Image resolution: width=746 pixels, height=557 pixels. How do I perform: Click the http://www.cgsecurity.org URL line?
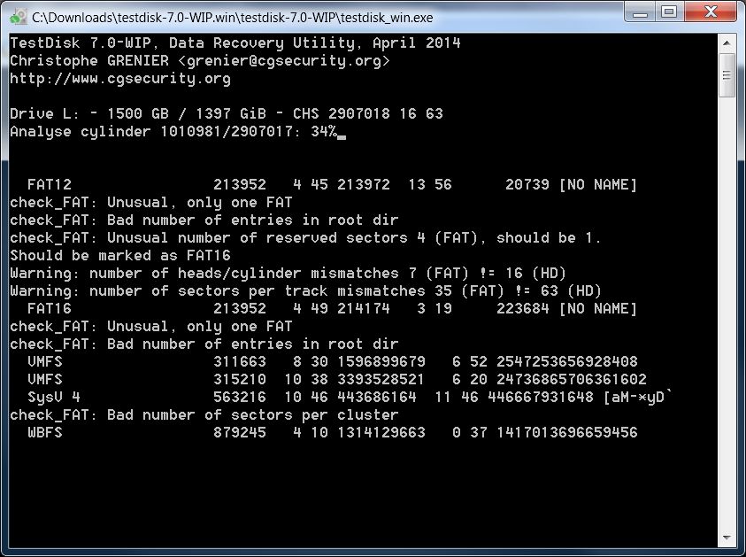pos(120,79)
